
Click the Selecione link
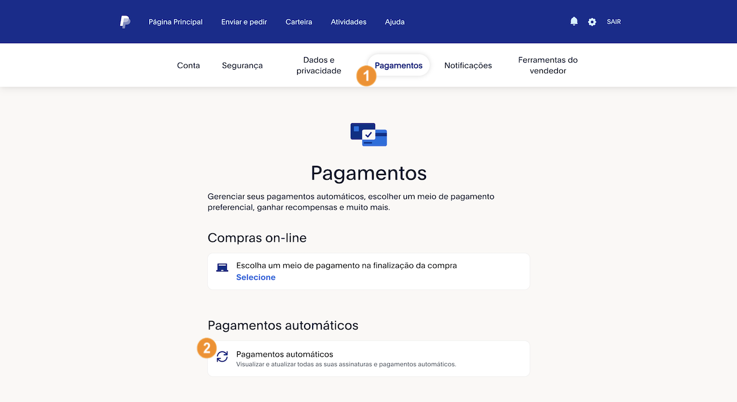(x=256, y=277)
